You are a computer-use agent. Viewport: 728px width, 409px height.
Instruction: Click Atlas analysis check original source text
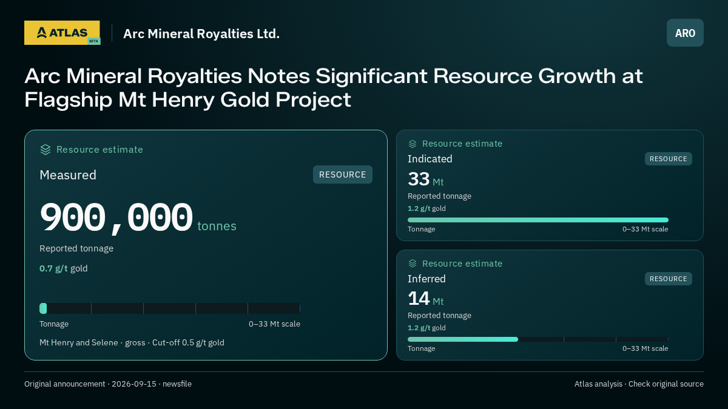639,384
